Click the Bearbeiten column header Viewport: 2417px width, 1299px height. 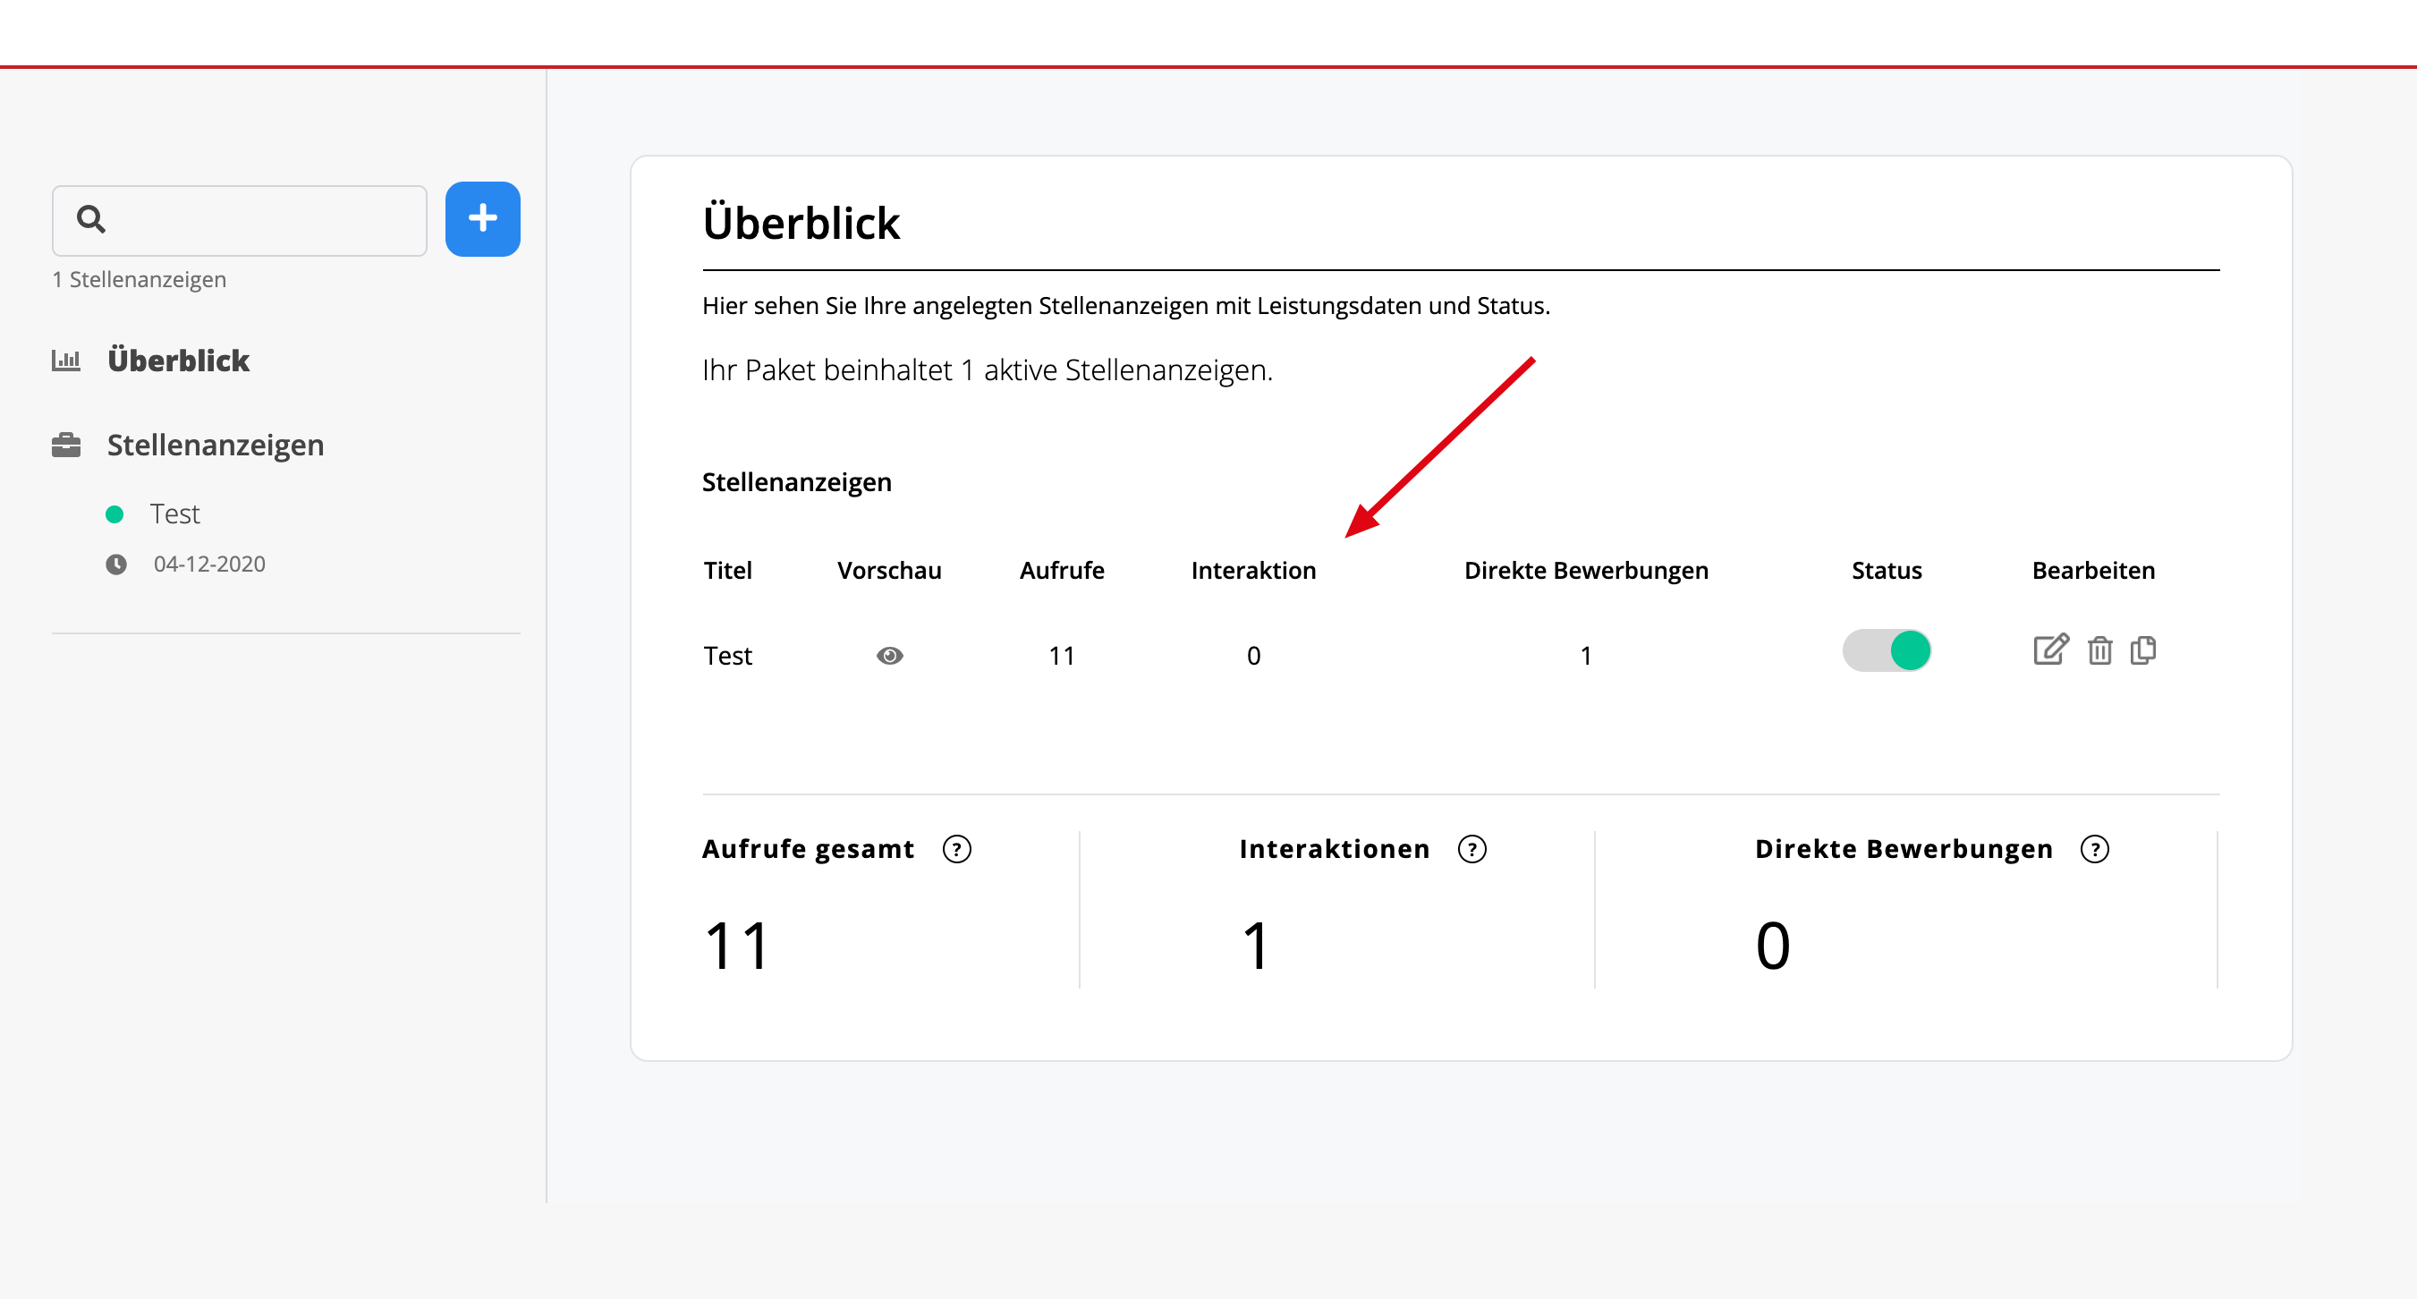coord(2093,571)
